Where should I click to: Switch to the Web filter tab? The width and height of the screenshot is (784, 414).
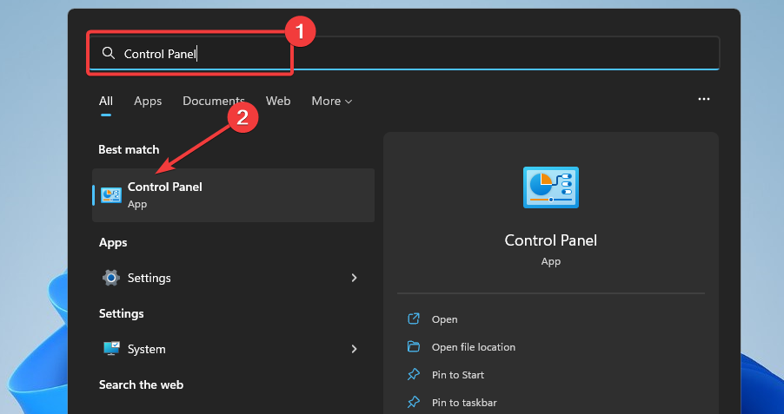(x=278, y=101)
